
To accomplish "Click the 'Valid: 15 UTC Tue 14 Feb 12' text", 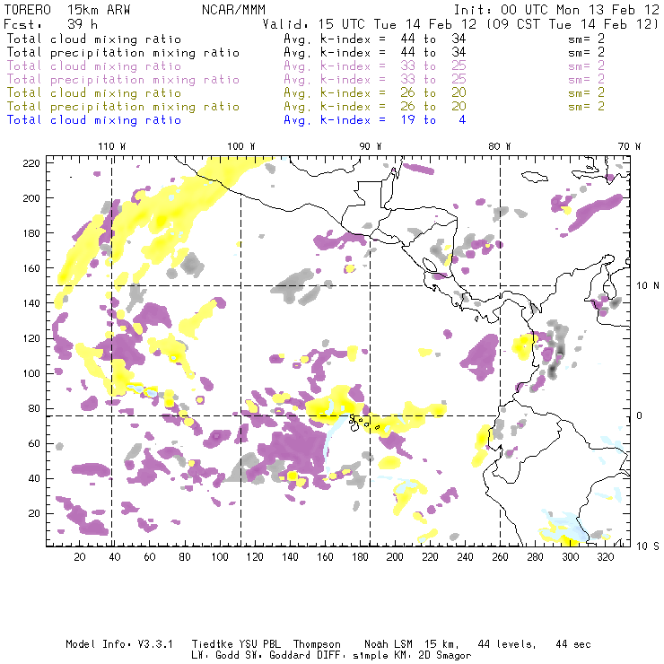I will [x=370, y=24].
